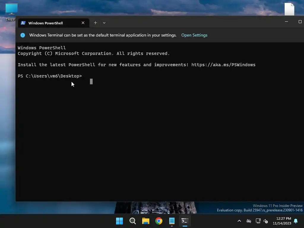Launch Google Chrome from taskbar
The image size is (304, 228).
(159, 221)
